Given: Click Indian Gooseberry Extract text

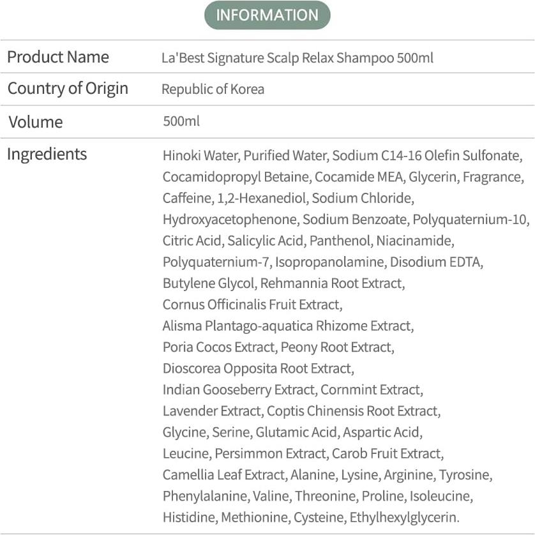Looking at the screenshot, I should point(239,389).
